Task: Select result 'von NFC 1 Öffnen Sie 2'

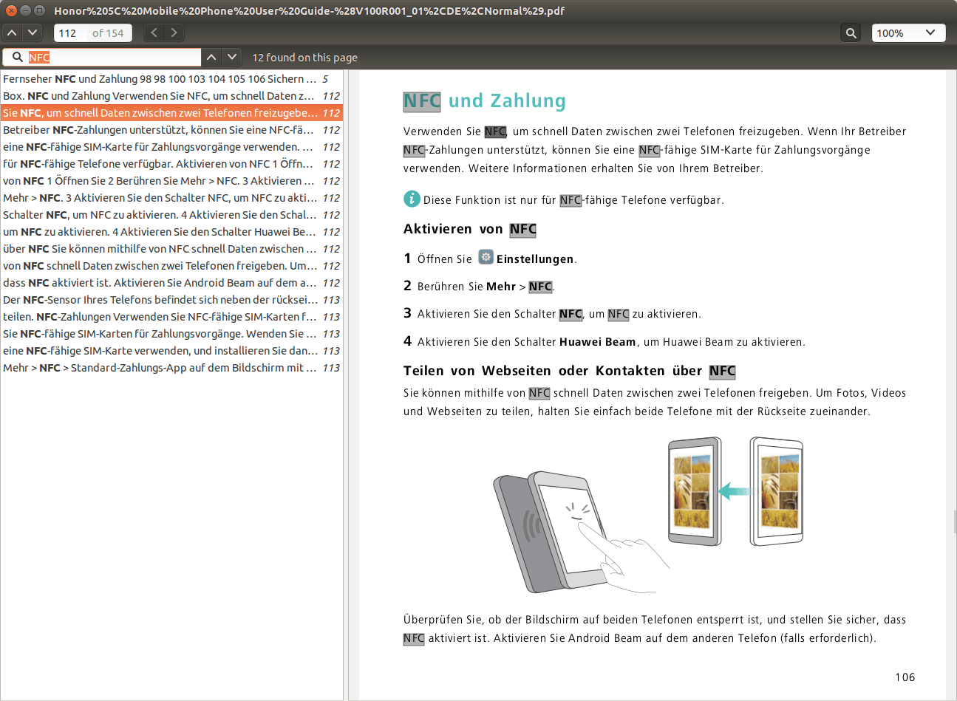Action: [x=171, y=181]
